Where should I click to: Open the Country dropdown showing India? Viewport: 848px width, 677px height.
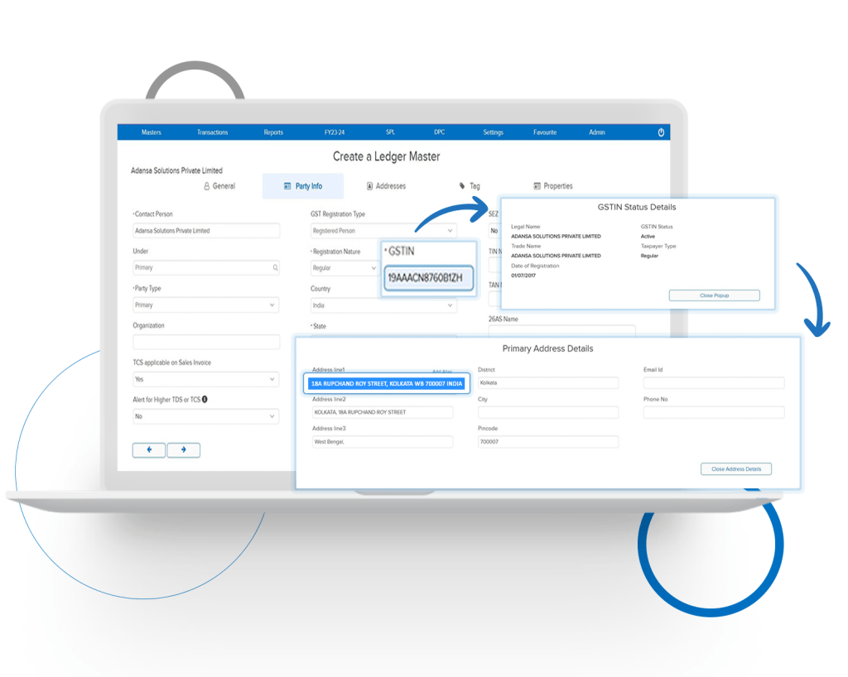pos(450,304)
